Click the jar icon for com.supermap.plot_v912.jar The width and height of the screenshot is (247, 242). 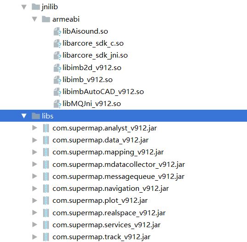(x=46, y=201)
